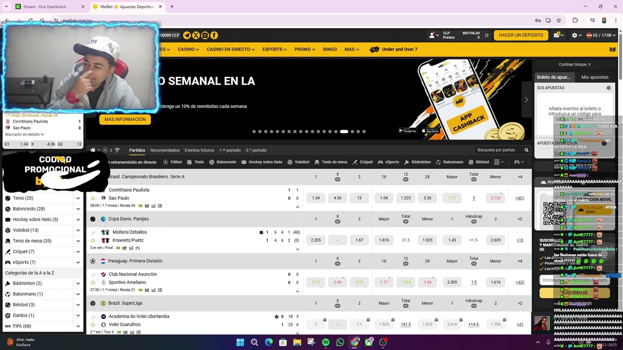Click MÁS INFORMACIÓN banner button
Viewport: 623px width, 350px height.
click(125, 120)
